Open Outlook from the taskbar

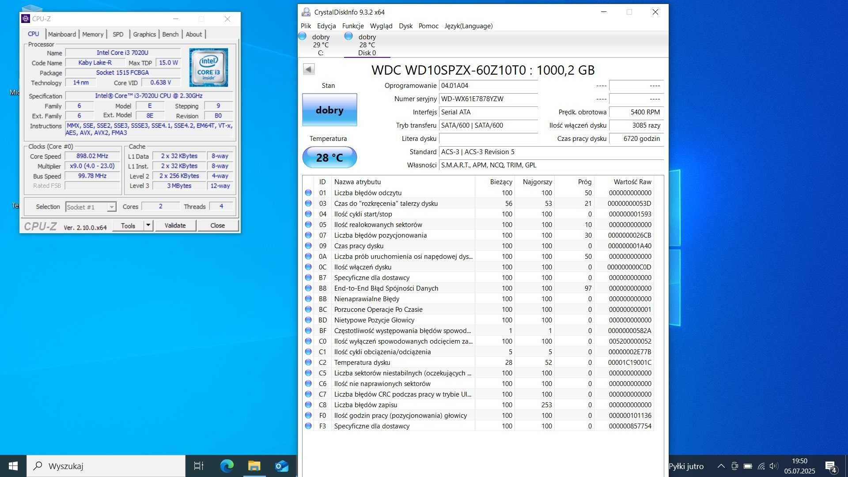[x=282, y=466]
